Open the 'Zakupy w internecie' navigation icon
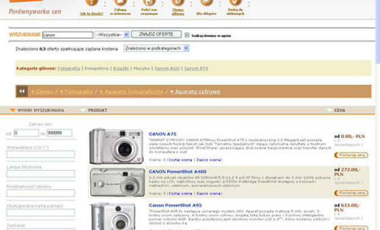The image size is (380, 230). coord(120,3)
